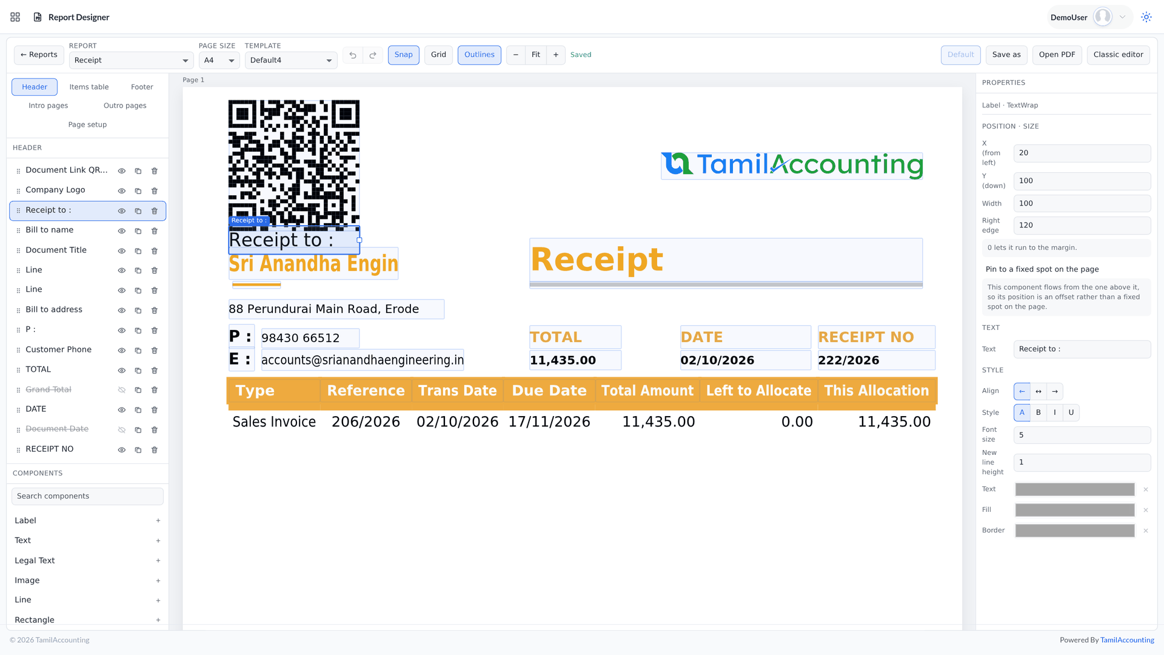Duplicate the TOTAL component

pyautogui.click(x=138, y=371)
